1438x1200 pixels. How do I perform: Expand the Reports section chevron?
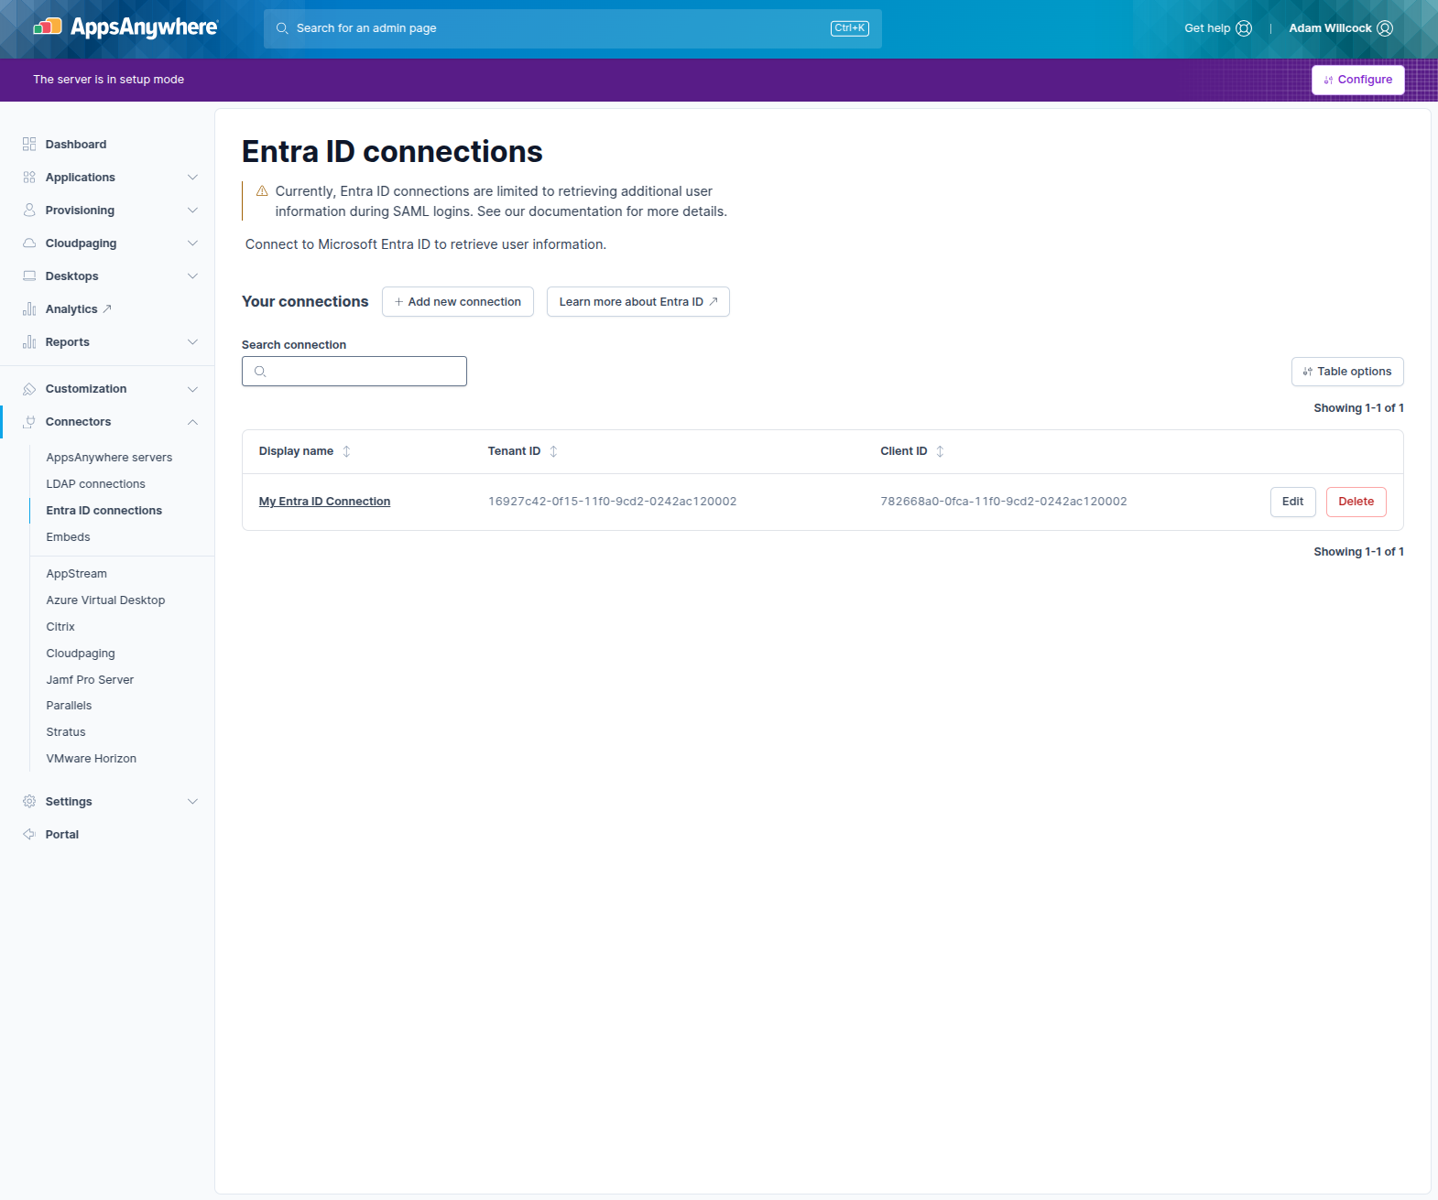pos(192,342)
